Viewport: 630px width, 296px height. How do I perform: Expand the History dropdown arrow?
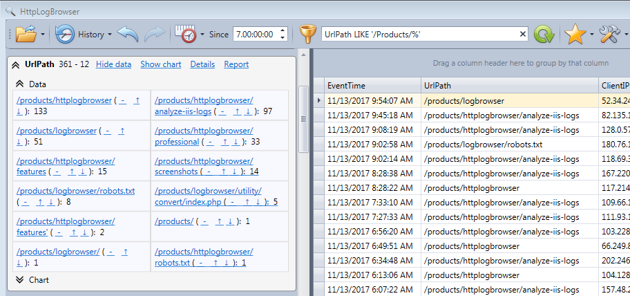tap(110, 35)
